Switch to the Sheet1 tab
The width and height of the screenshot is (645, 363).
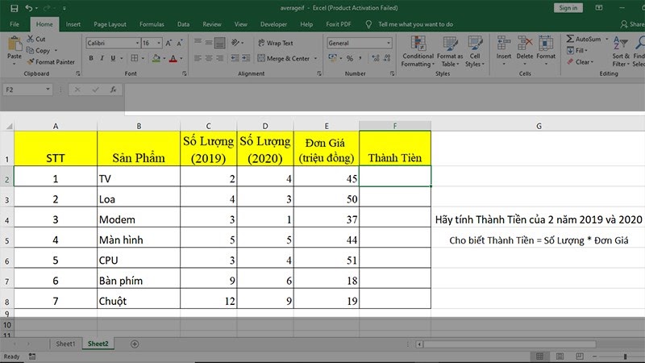tap(65, 344)
